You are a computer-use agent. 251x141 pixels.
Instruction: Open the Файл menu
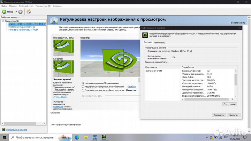click(x=4, y=6)
